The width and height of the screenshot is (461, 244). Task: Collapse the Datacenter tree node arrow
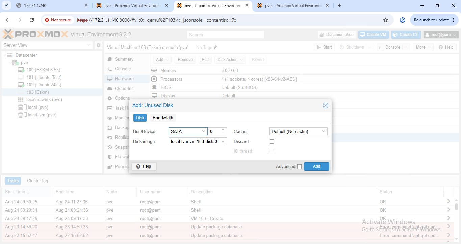coord(5,55)
